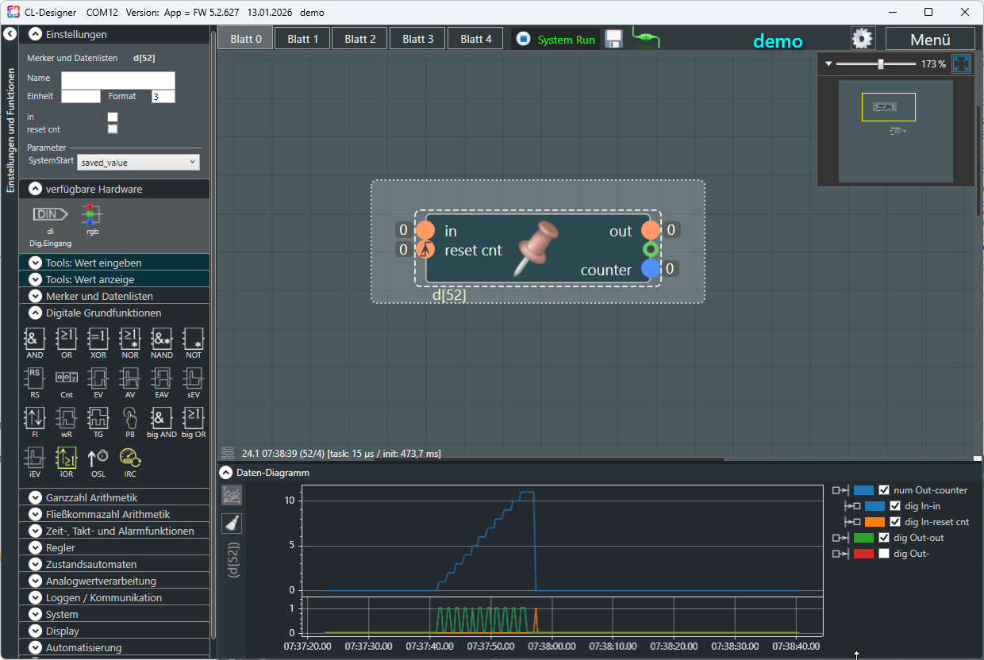Open the Blatt 4 tab
This screenshot has width=984, height=660.
click(475, 39)
